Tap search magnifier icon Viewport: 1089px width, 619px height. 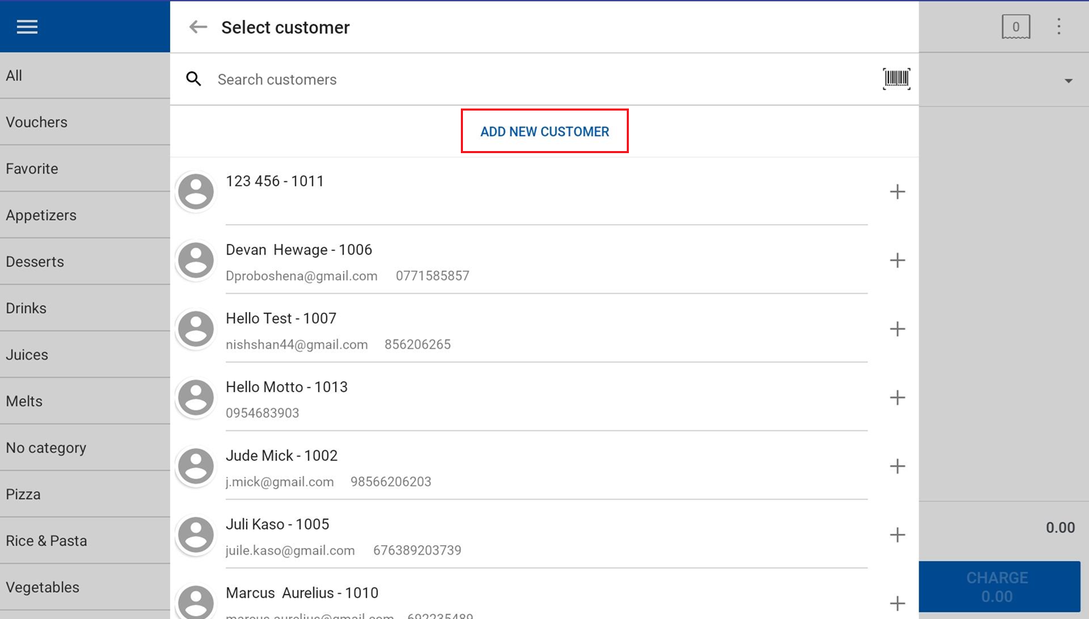tap(194, 79)
